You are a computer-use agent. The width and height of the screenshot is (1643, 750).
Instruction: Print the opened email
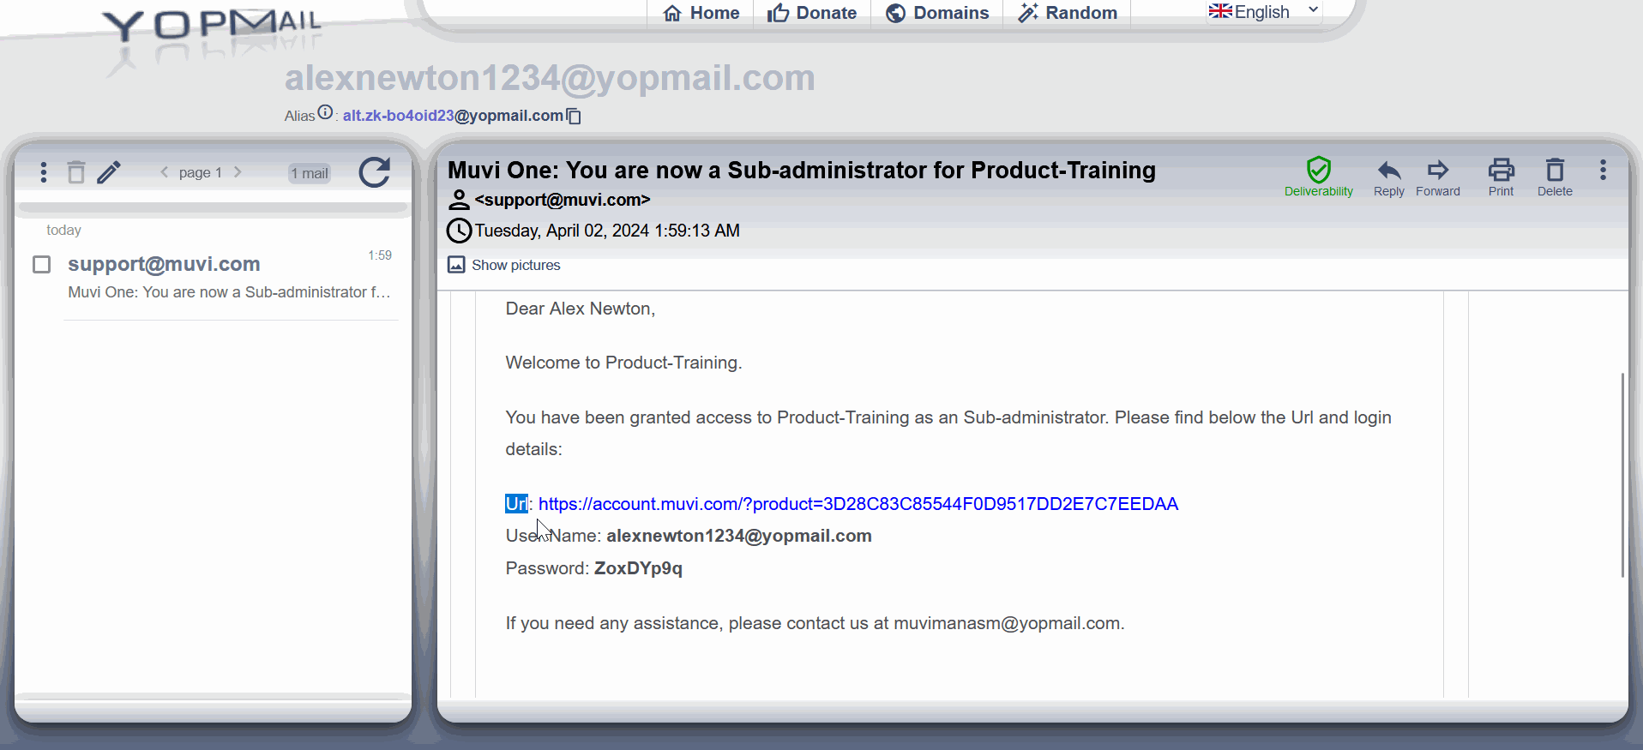point(1501,177)
